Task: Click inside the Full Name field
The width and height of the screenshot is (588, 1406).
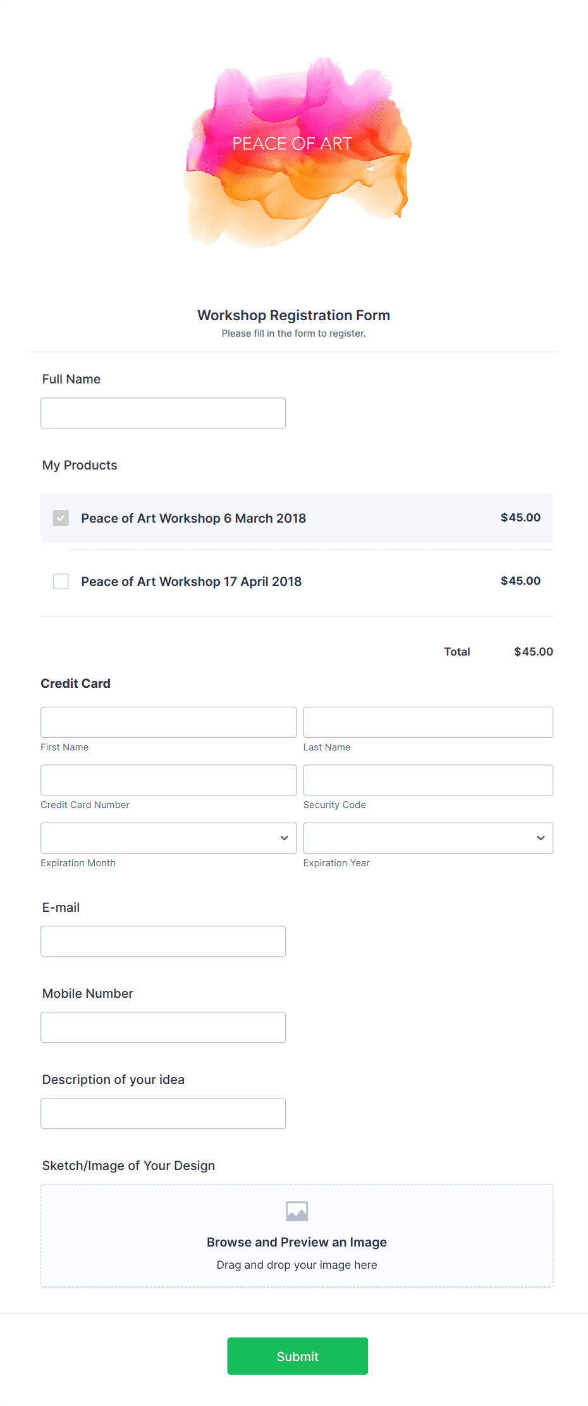Action: tap(163, 413)
